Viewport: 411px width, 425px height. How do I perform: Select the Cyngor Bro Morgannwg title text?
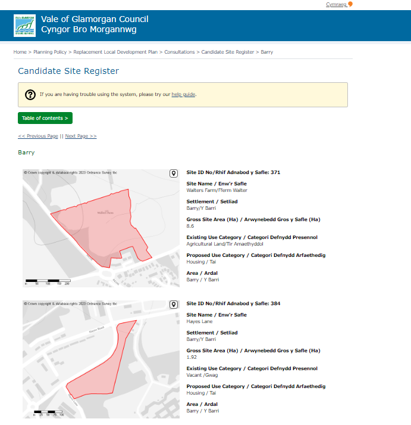coord(89,30)
